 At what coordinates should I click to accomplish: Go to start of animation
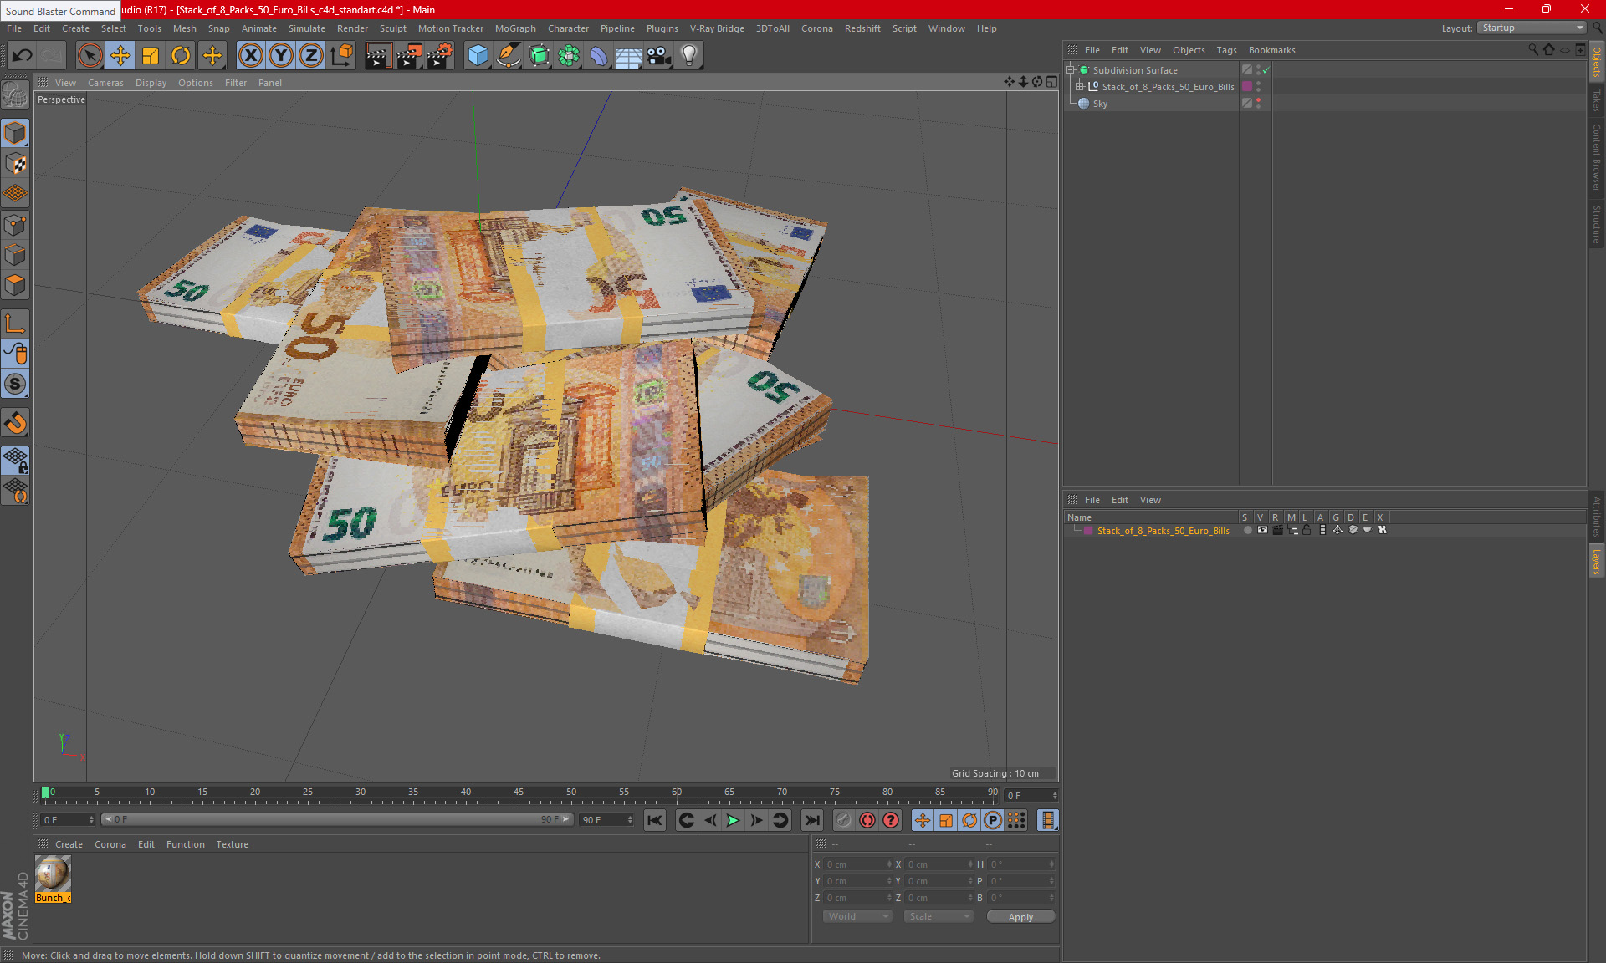tap(655, 820)
